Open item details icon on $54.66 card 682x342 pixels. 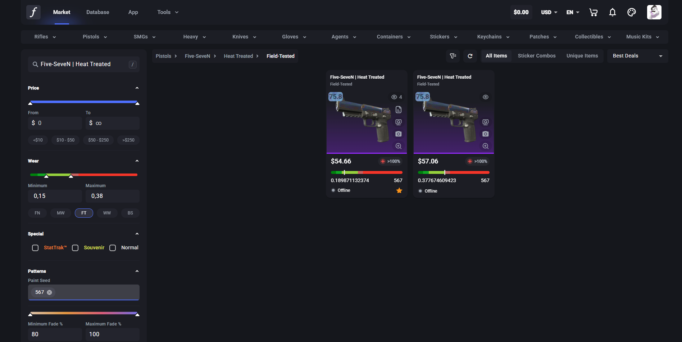(x=399, y=110)
